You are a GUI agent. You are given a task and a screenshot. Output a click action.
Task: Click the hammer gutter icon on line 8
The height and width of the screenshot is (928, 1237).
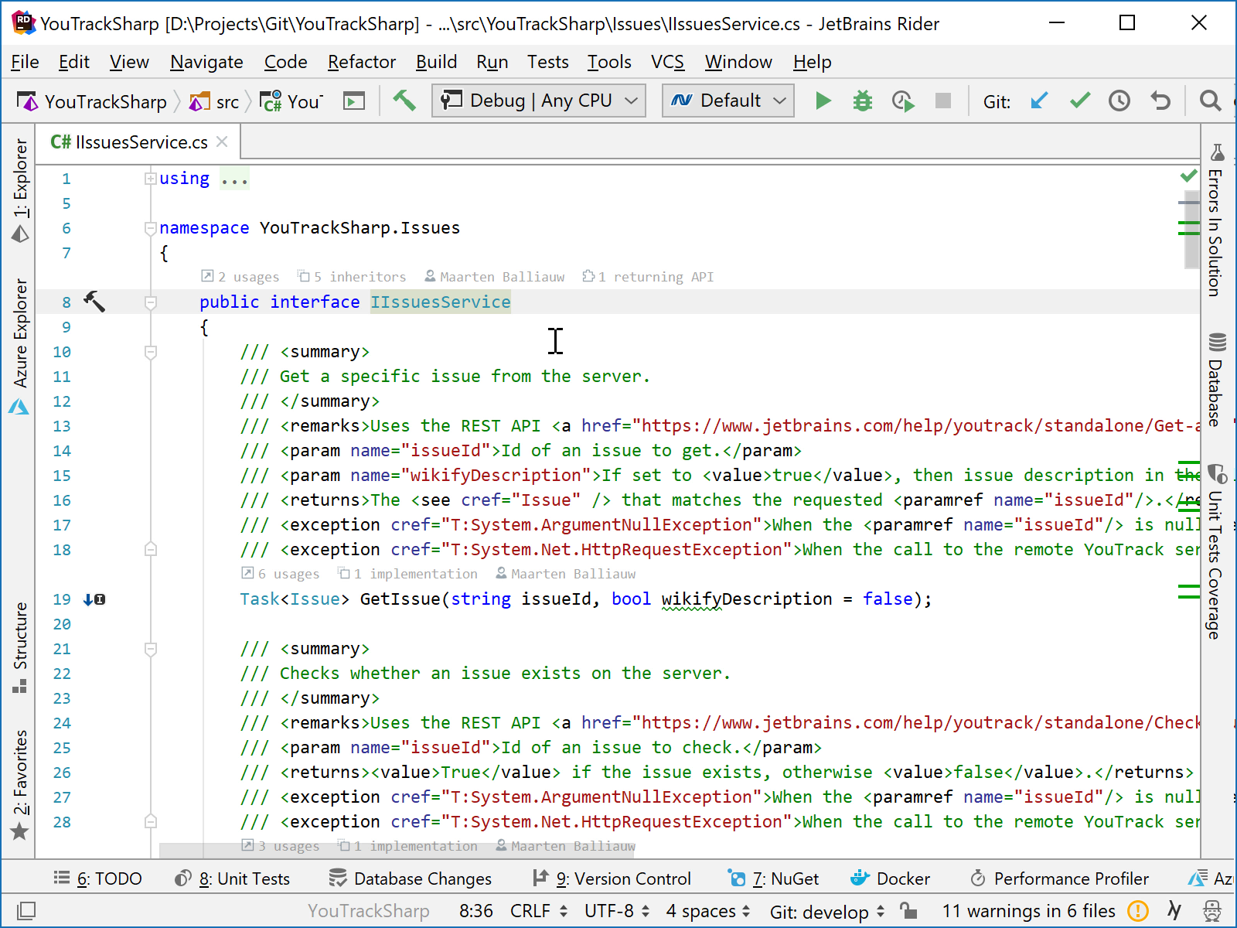click(x=94, y=301)
